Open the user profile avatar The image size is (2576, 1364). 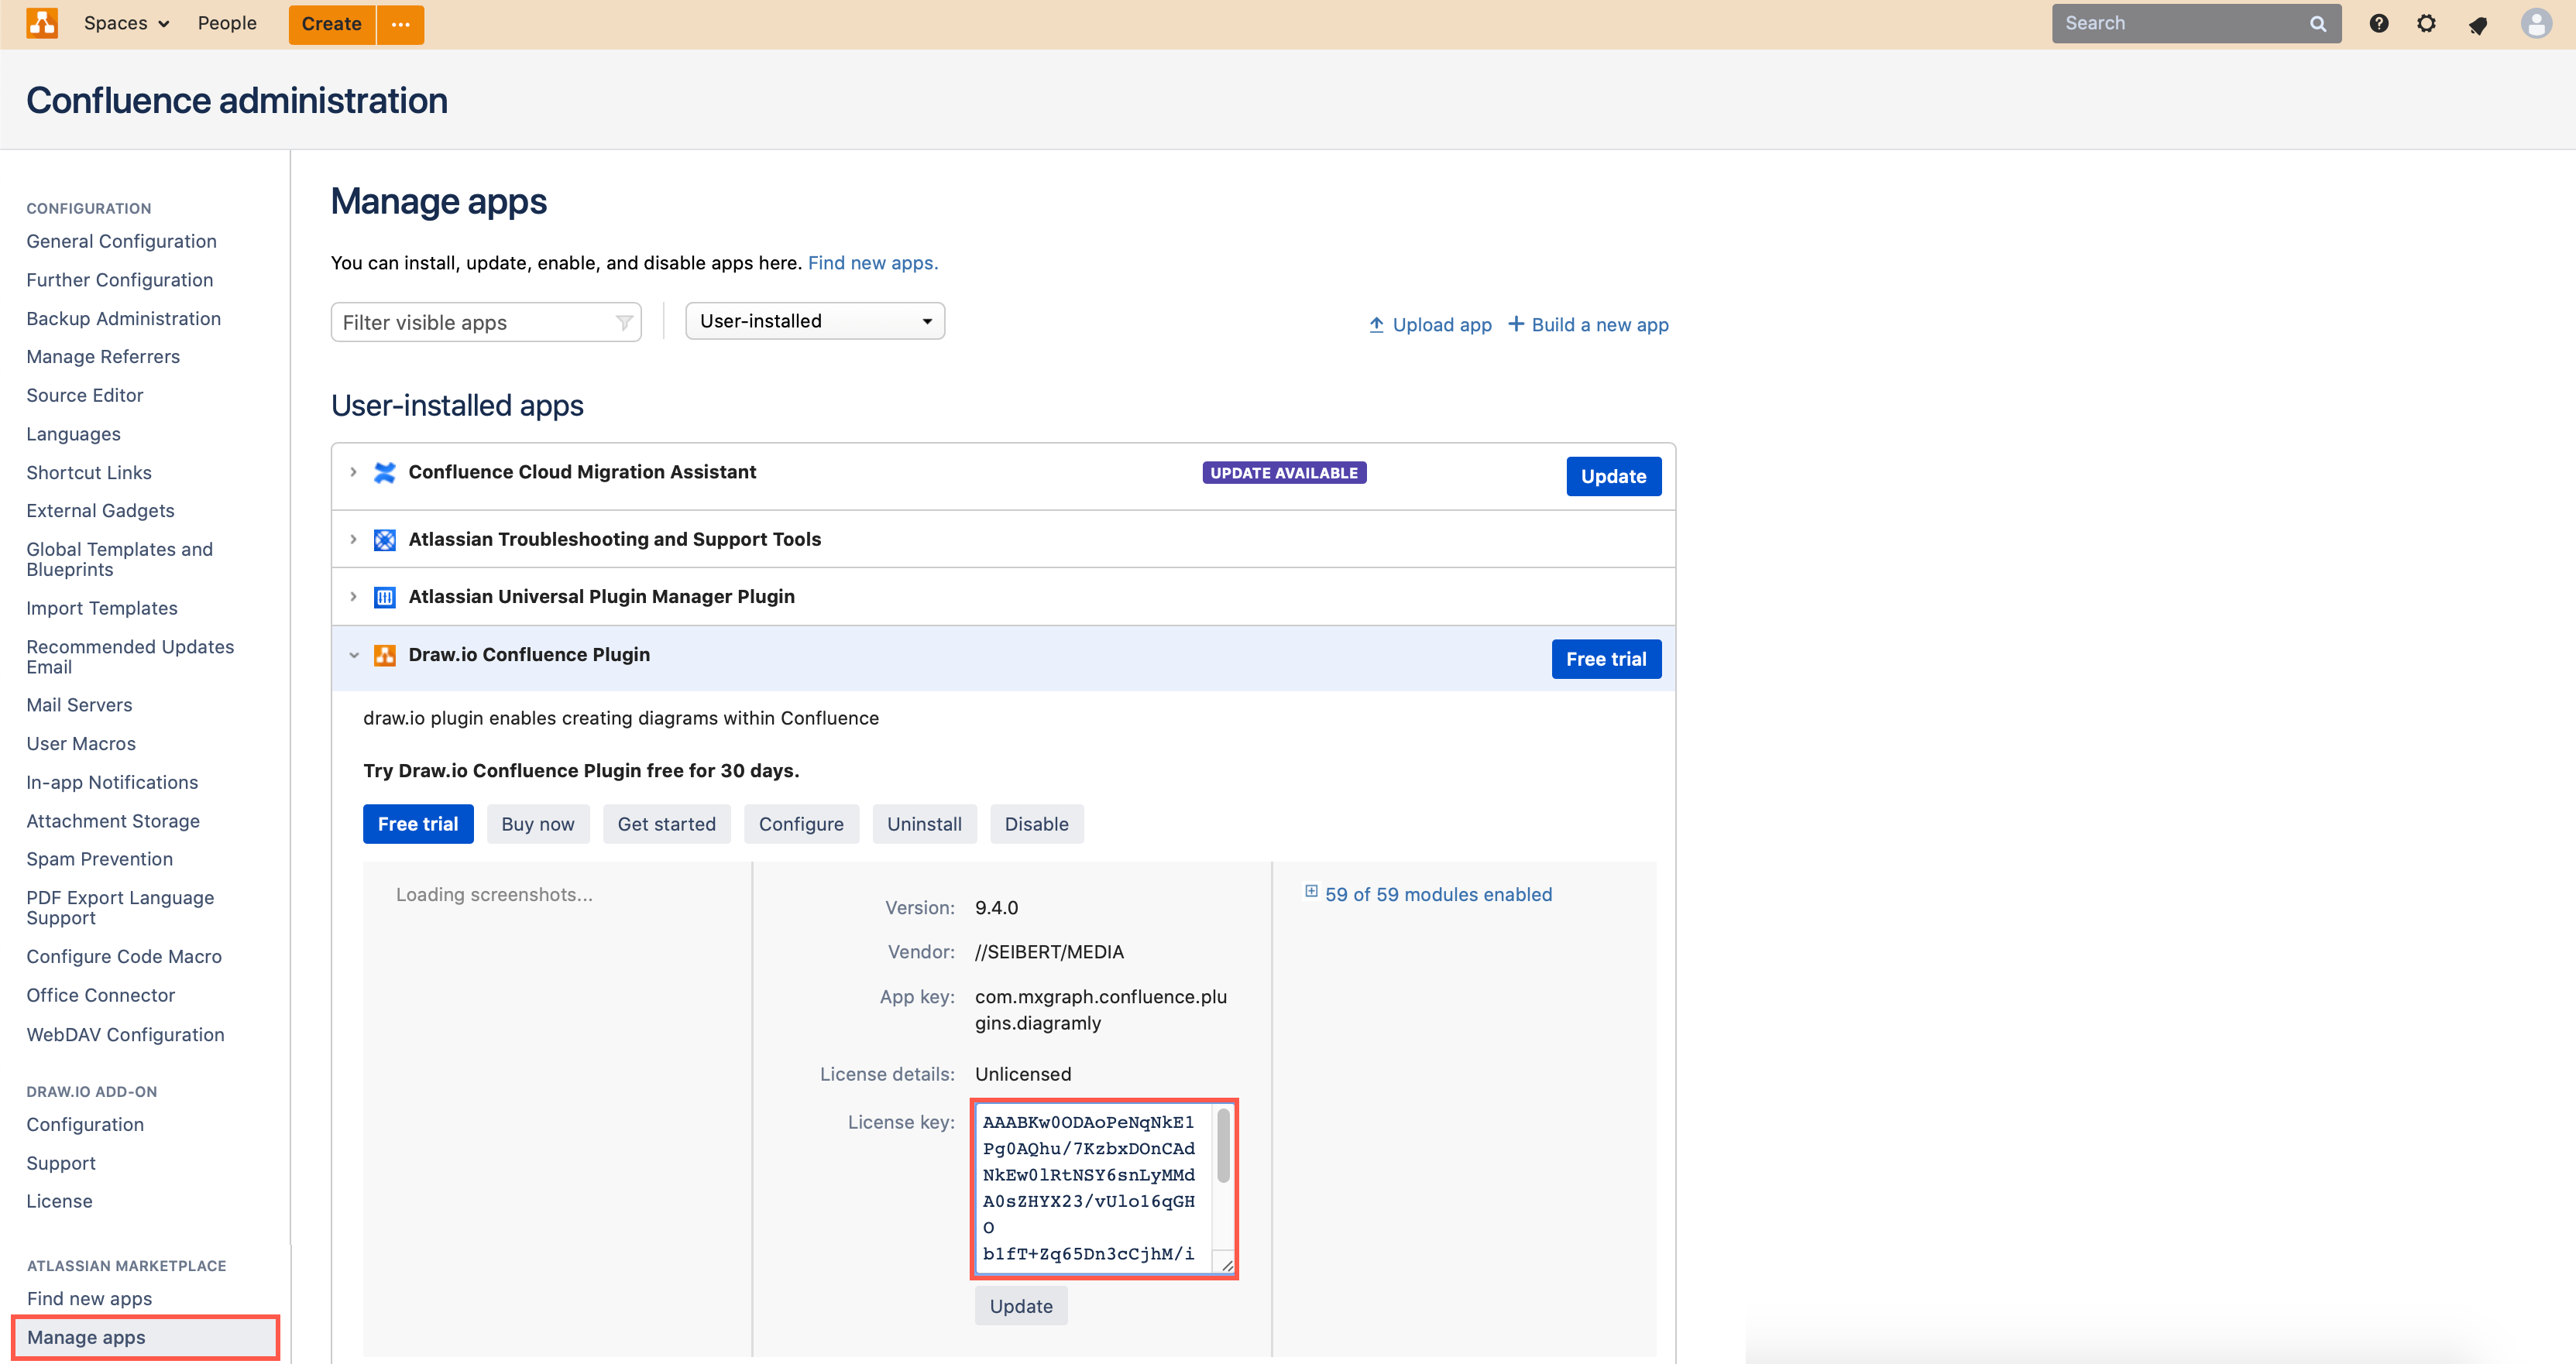coord(2537,23)
